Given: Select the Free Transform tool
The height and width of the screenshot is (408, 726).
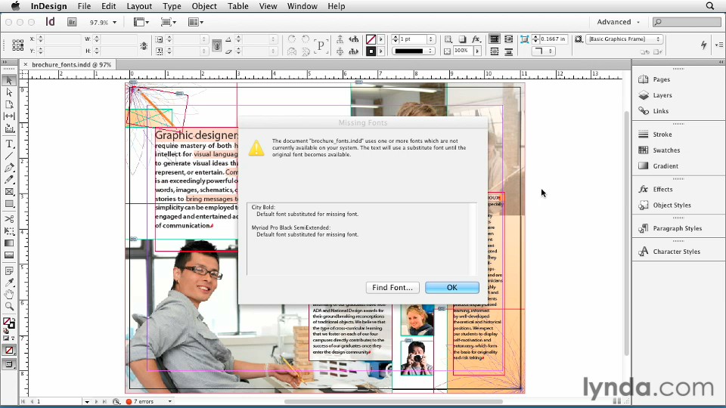Looking at the screenshot, I should tap(9, 231).
